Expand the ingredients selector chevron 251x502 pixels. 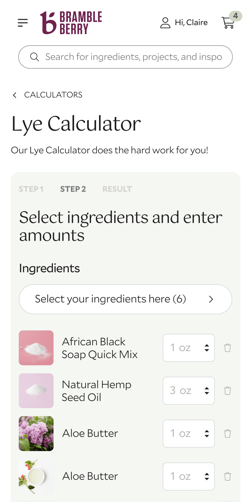click(x=211, y=299)
